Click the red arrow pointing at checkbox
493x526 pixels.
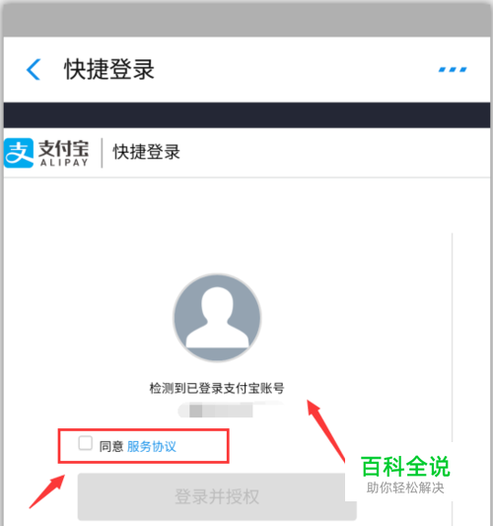click(x=47, y=491)
